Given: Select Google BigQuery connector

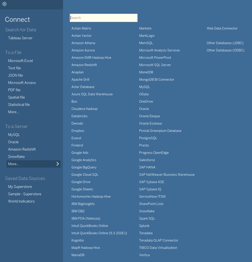Looking at the screenshot, I should 84,167.
